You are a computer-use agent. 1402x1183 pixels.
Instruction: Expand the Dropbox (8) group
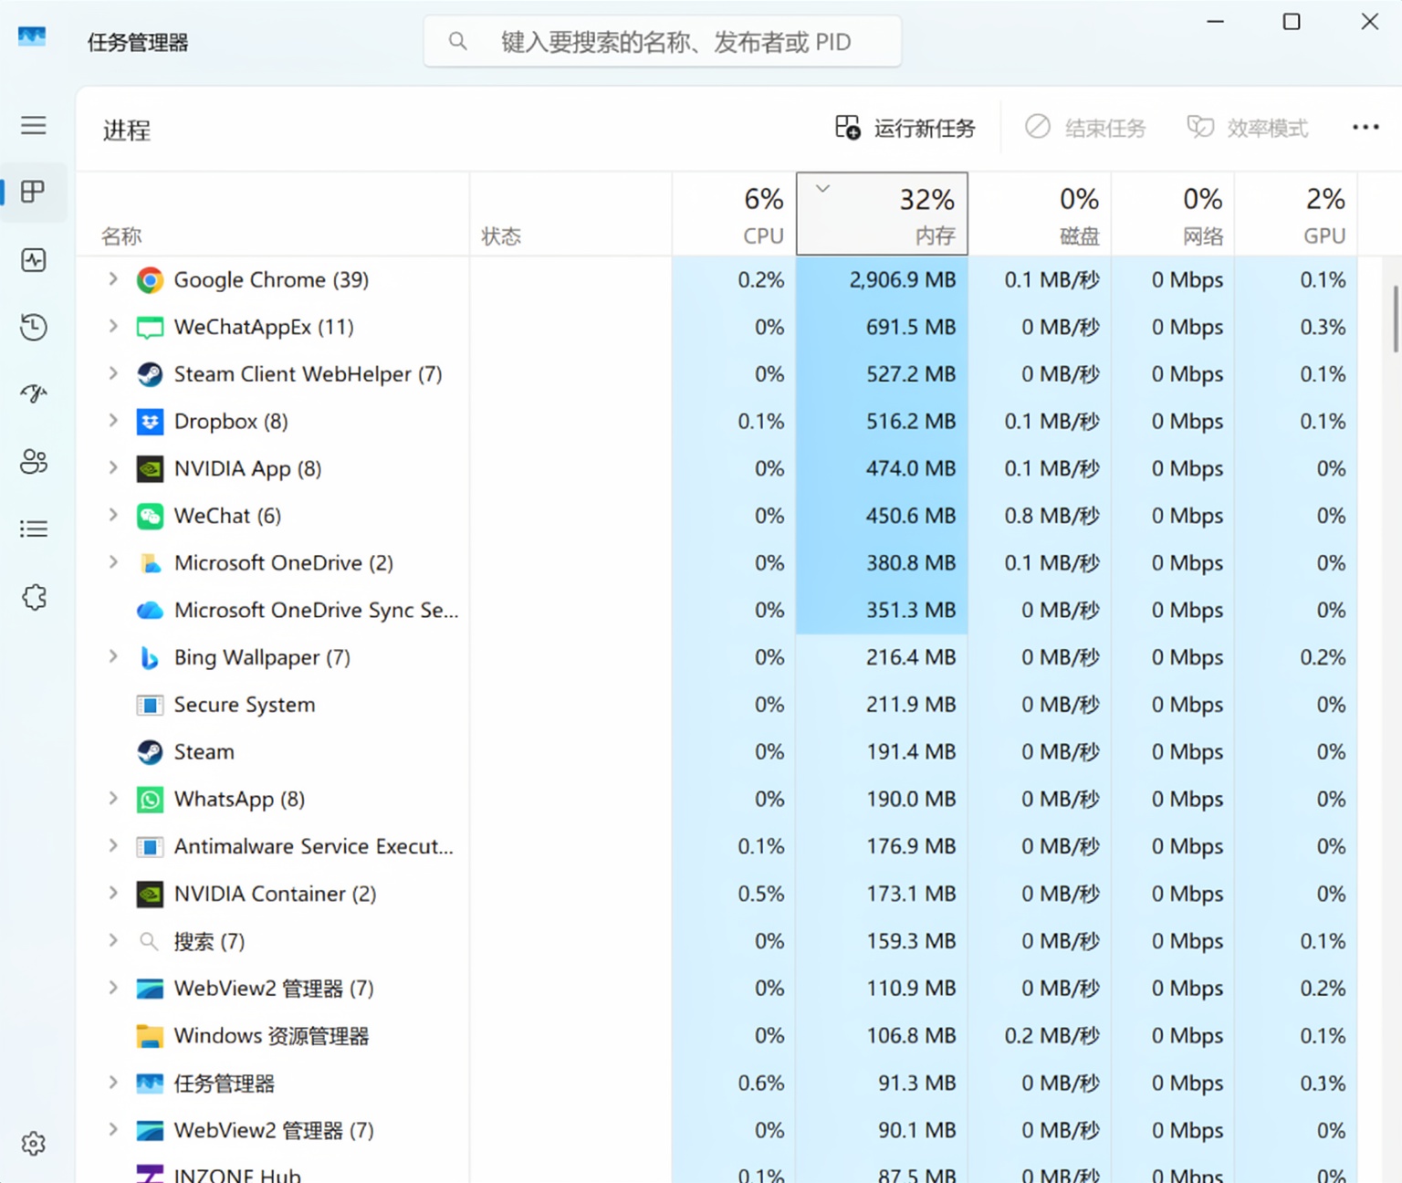(113, 420)
